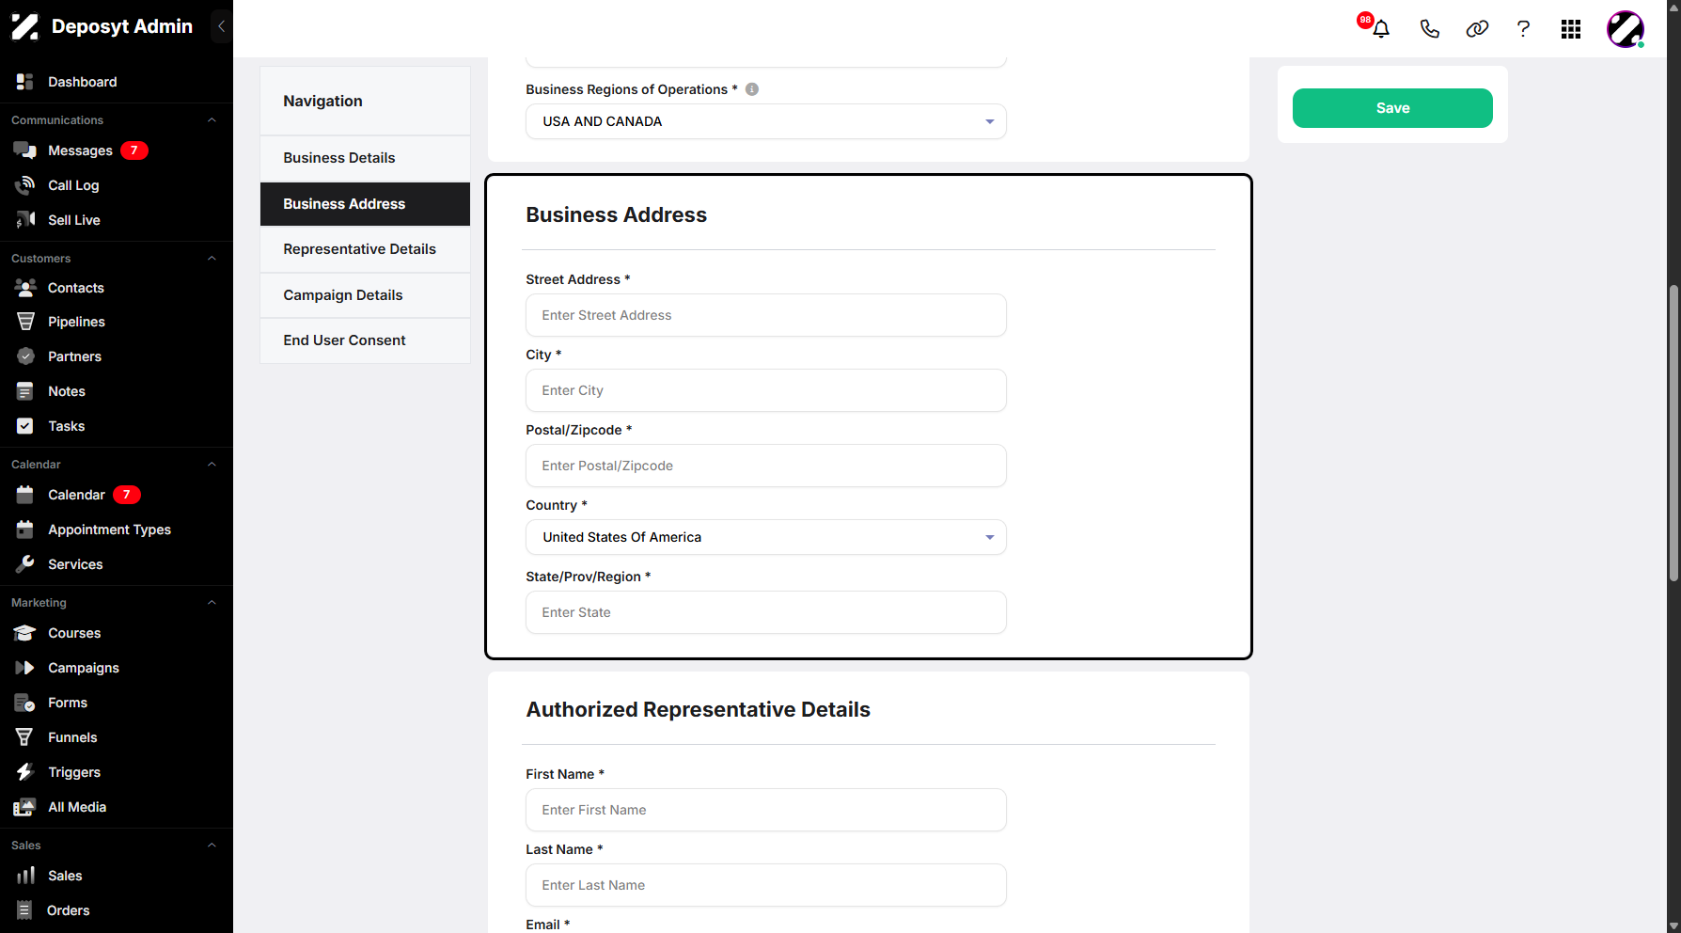Collapse the Marketing section
Screen dimensions: 1681x933
click(x=212, y=603)
